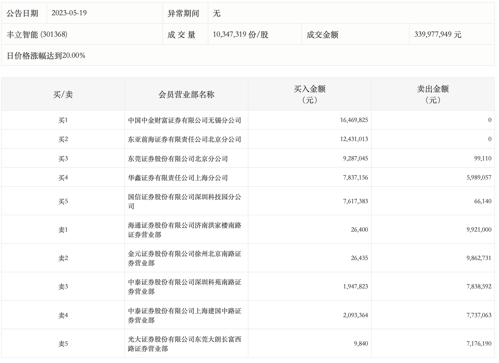Click the 会员营业部名称 column header
499x363 pixels.
(x=186, y=95)
